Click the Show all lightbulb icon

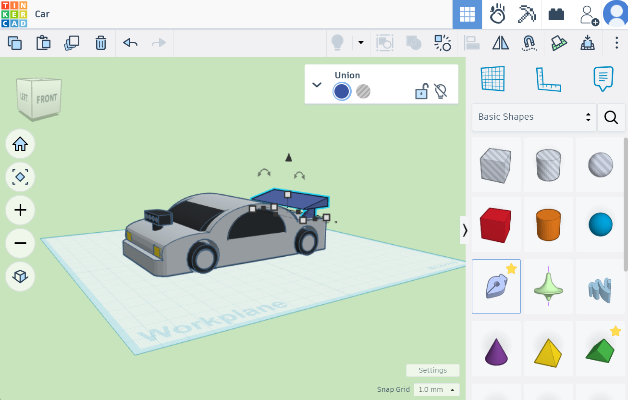point(338,43)
